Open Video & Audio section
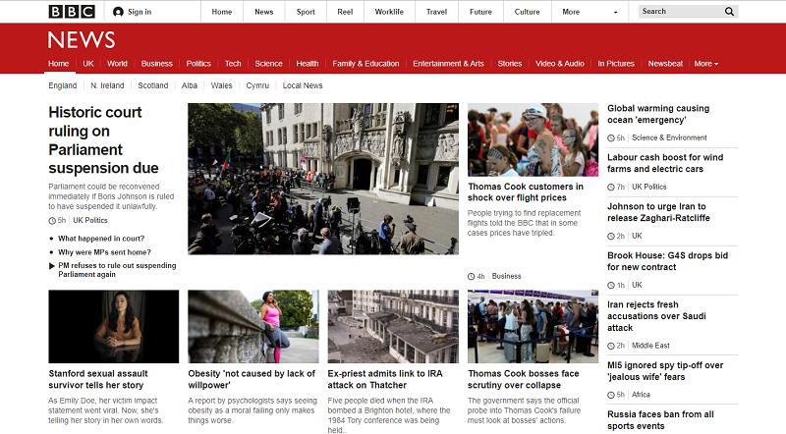Image resolution: width=786 pixels, height=434 pixels. [560, 64]
